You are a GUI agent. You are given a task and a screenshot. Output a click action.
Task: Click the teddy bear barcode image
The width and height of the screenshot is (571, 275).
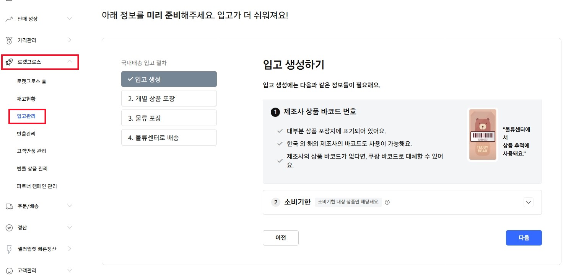[x=482, y=135]
